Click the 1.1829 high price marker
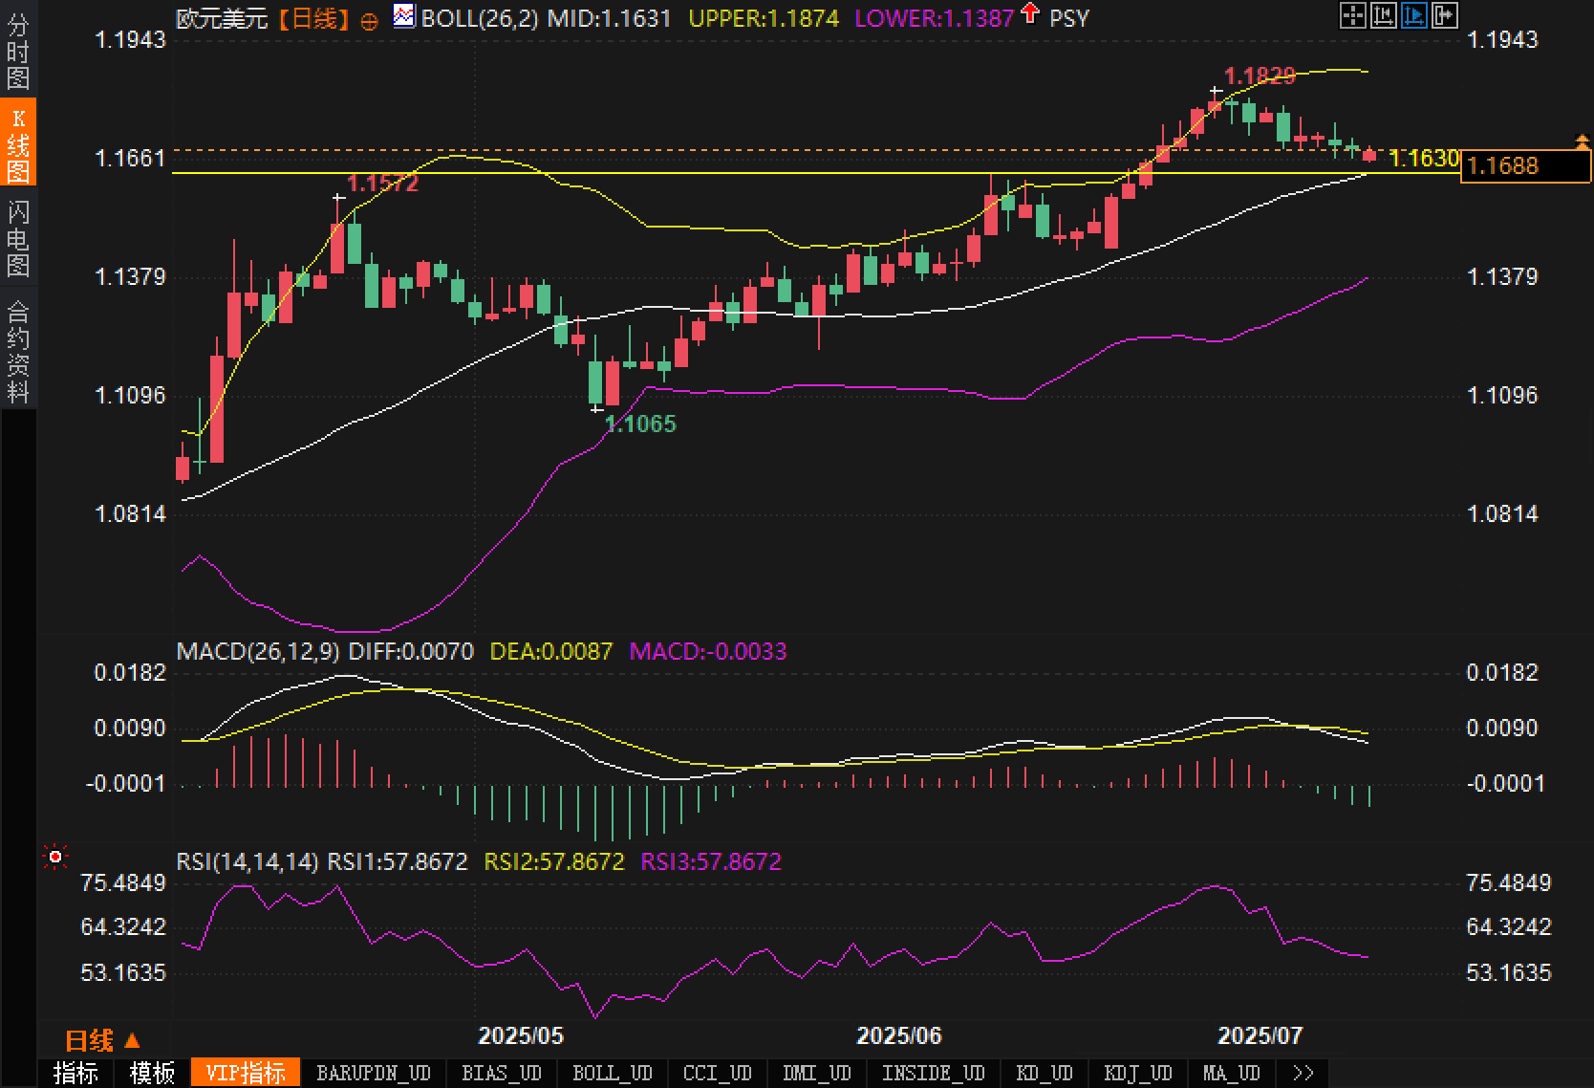 (x=1260, y=76)
